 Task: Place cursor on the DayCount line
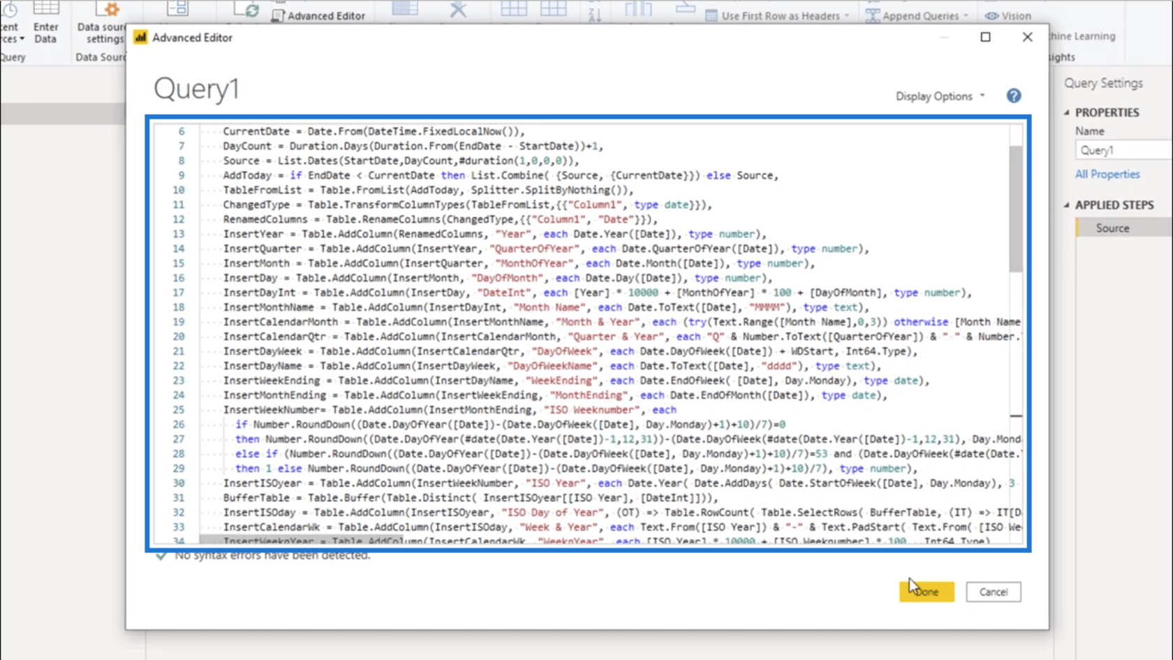coord(413,146)
